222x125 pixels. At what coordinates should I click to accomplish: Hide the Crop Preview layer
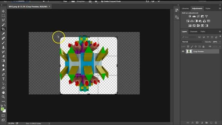[x=183, y=51]
